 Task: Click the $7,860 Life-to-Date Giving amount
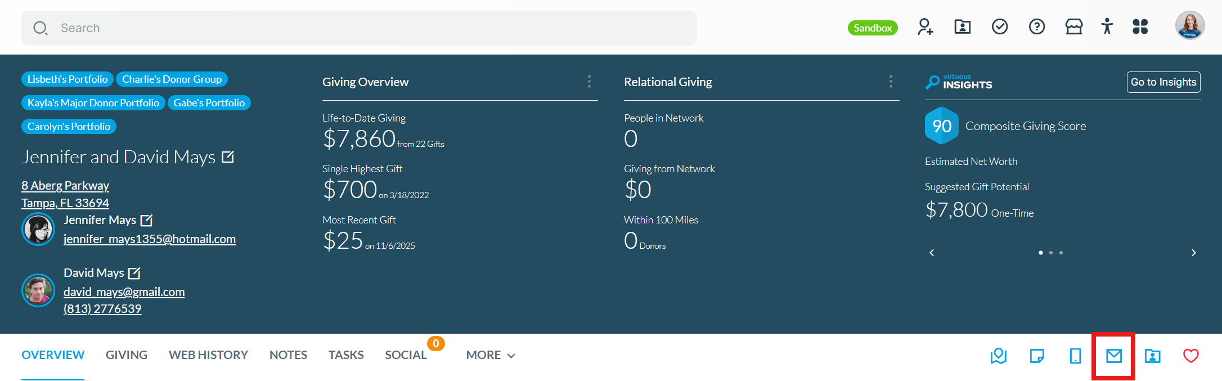point(359,138)
